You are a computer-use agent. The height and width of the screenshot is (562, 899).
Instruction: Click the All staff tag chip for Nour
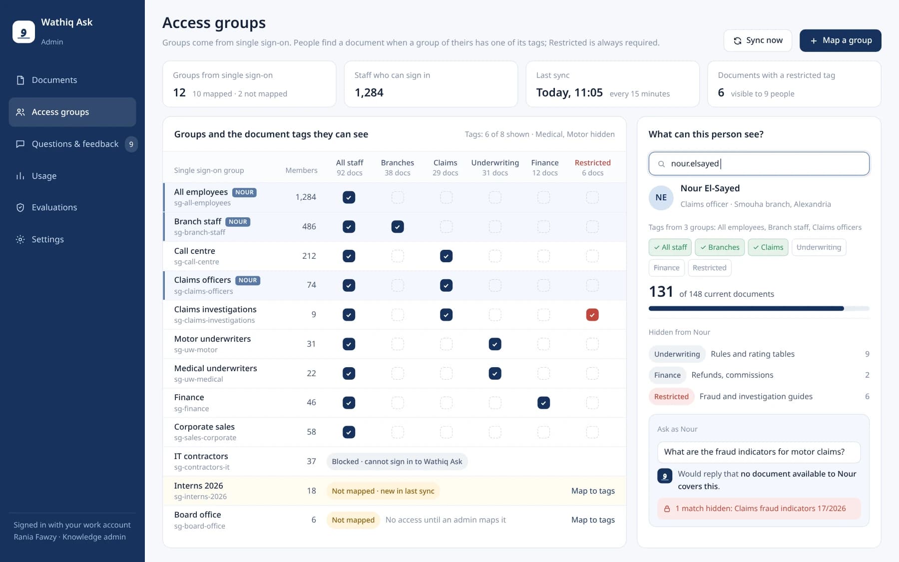pos(670,247)
